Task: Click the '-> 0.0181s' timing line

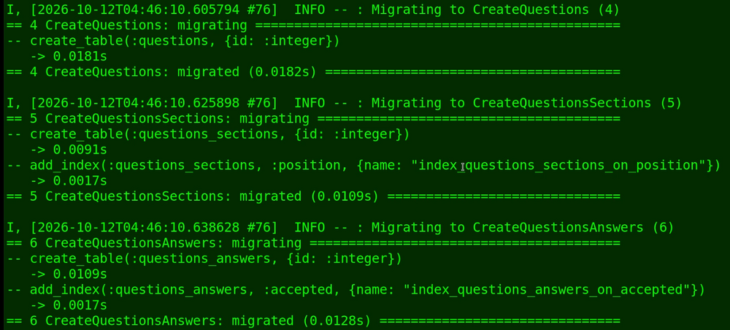Action: coord(69,57)
